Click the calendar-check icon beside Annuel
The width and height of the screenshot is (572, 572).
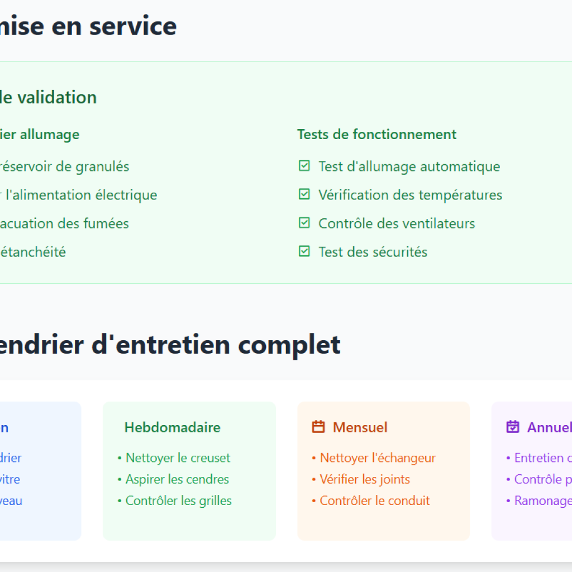coord(512,427)
